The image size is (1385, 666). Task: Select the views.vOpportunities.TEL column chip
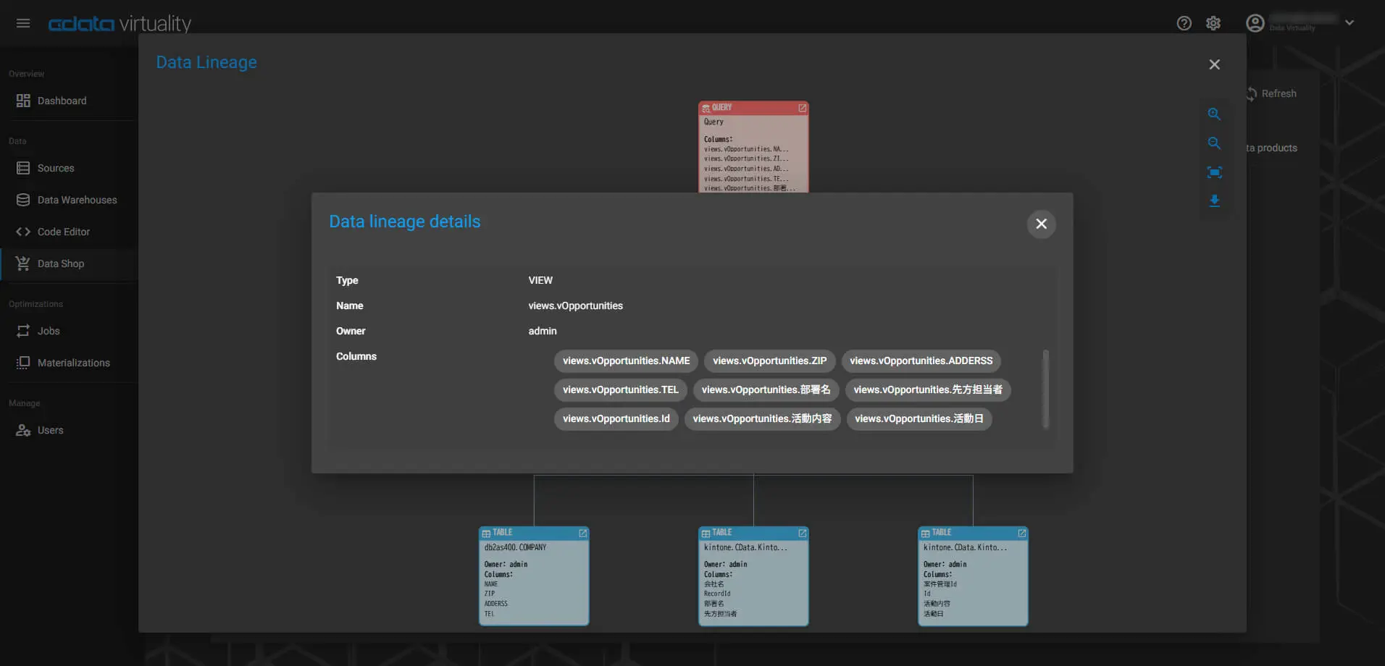click(620, 389)
